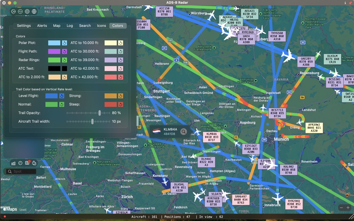Select the Colors tab
Image resolution: width=354 pixels, height=221 pixels.
click(118, 26)
